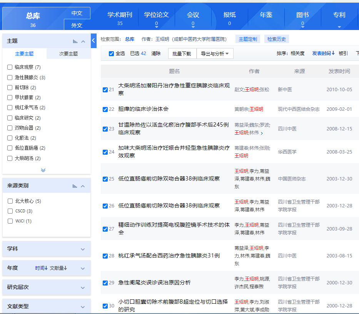
Task: Switch to the 次要主题 tab
Action: [x=68, y=54]
